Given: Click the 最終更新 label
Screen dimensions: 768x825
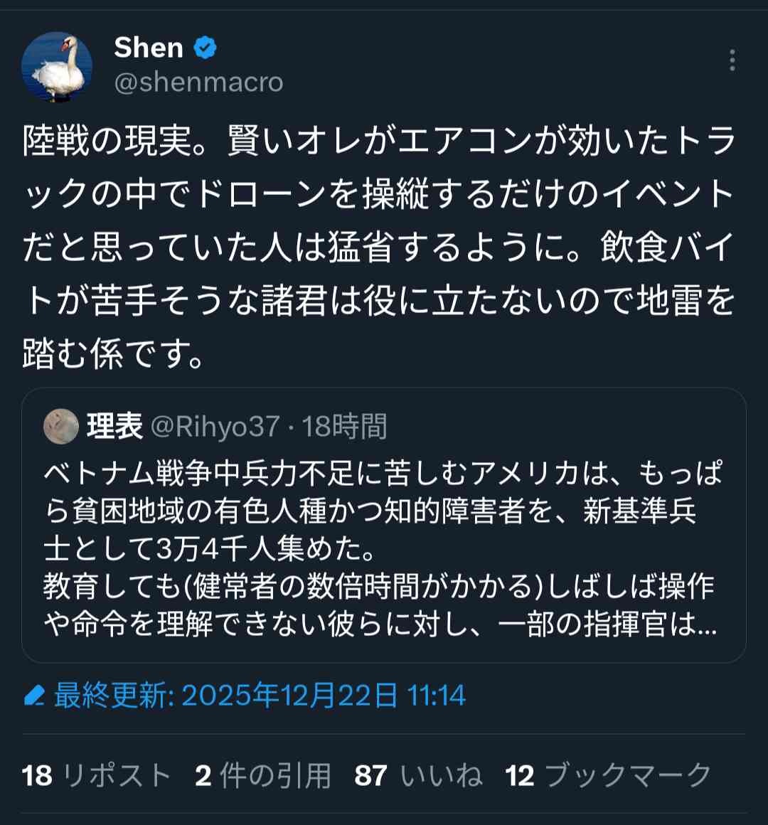Looking at the screenshot, I should 111,695.
